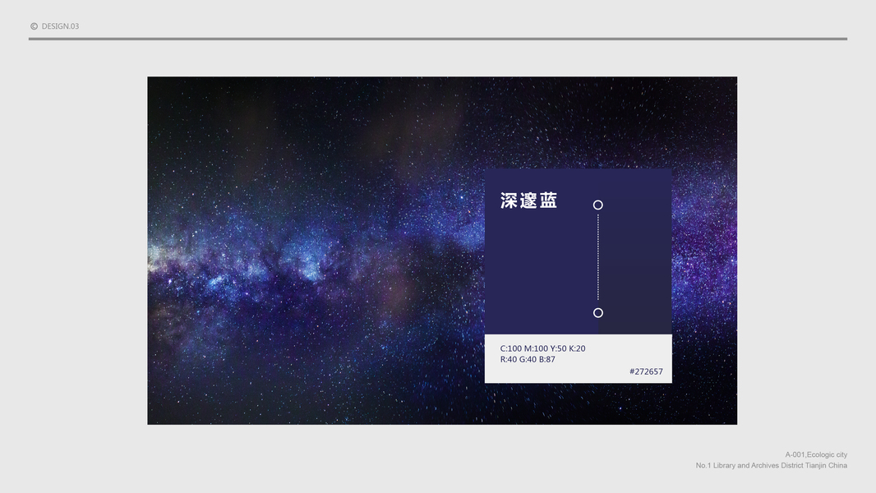Screen dimensions: 876x493
Task: Click the CMYK value text C:100 M:100 Y:50 K:20
Action: pos(542,348)
